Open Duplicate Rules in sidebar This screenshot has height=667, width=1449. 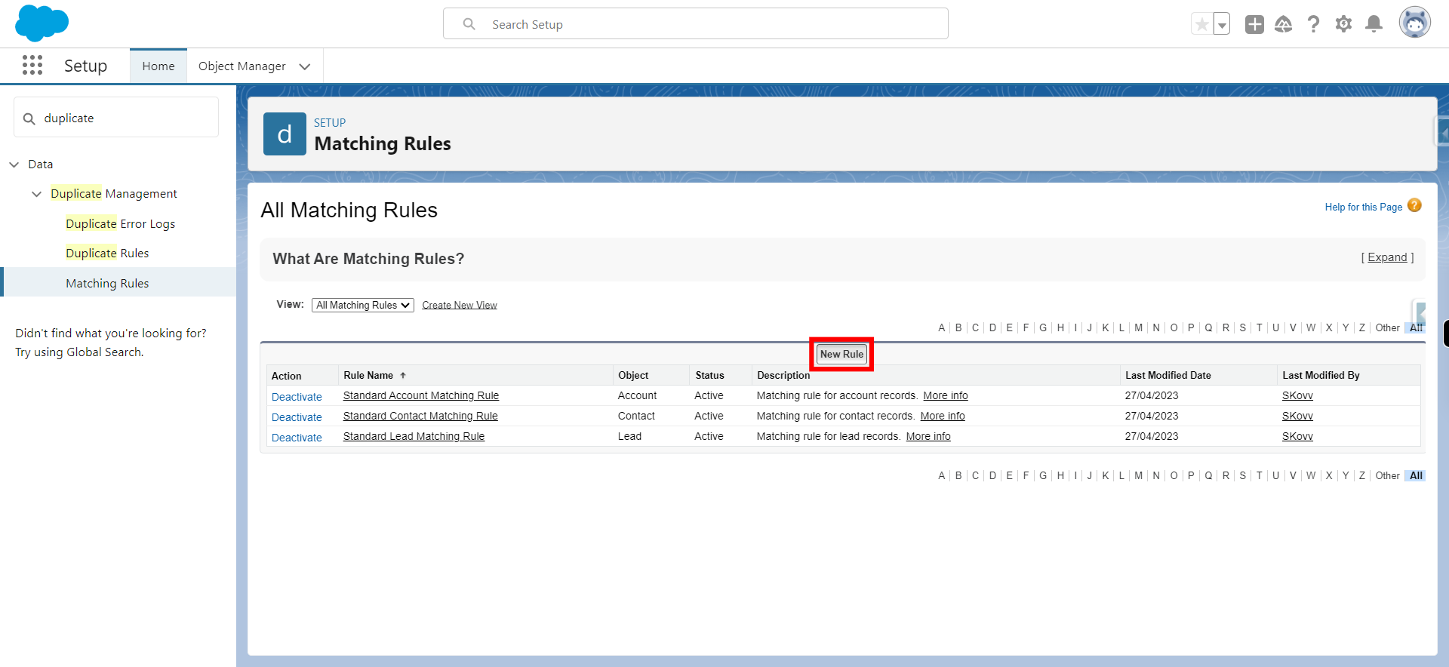click(x=107, y=253)
